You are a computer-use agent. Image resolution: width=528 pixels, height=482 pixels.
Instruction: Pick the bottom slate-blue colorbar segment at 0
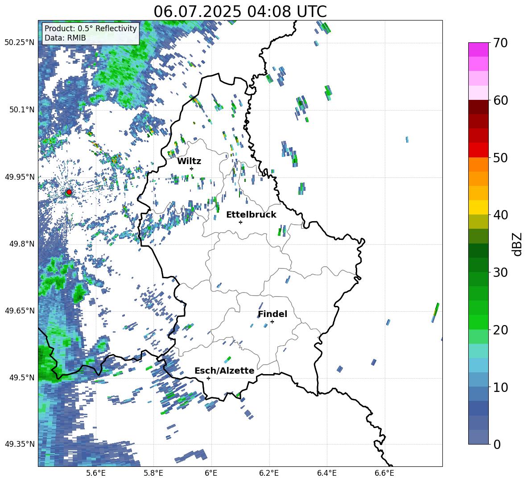pos(478,437)
